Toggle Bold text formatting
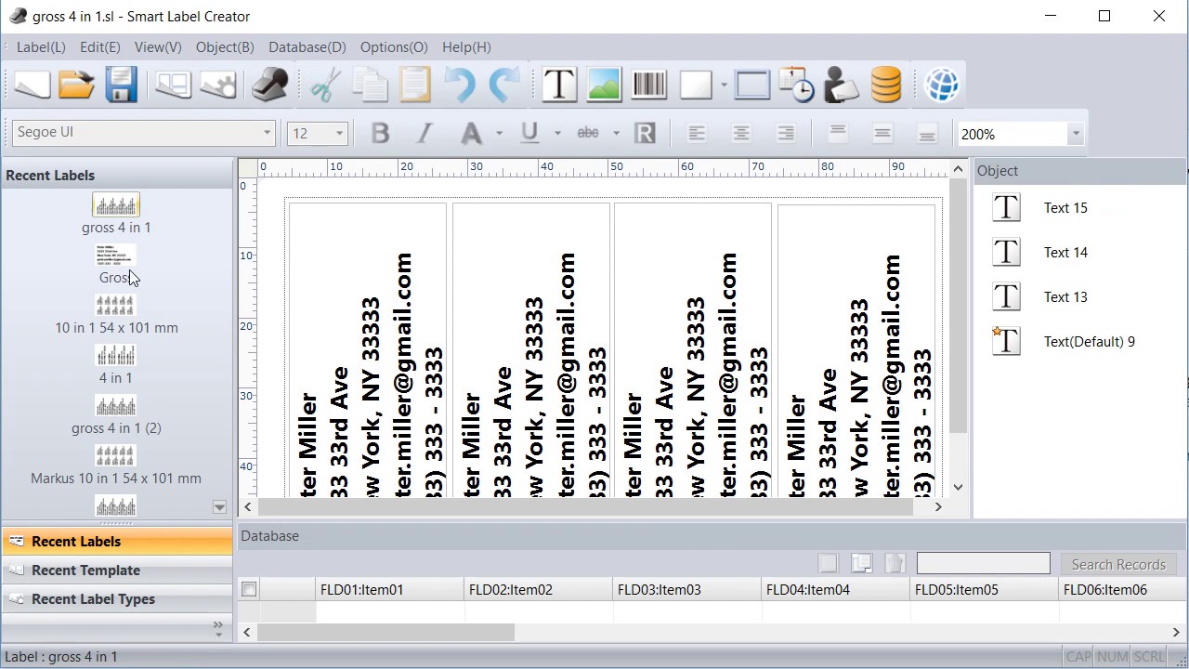The height and width of the screenshot is (669, 1189). 380,134
